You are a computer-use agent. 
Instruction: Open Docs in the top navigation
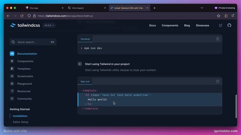(153, 25)
